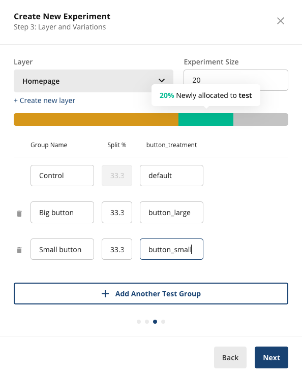The width and height of the screenshot is (302, 377).
Task: Delete the Small button test group
Action: coord(19,250)
